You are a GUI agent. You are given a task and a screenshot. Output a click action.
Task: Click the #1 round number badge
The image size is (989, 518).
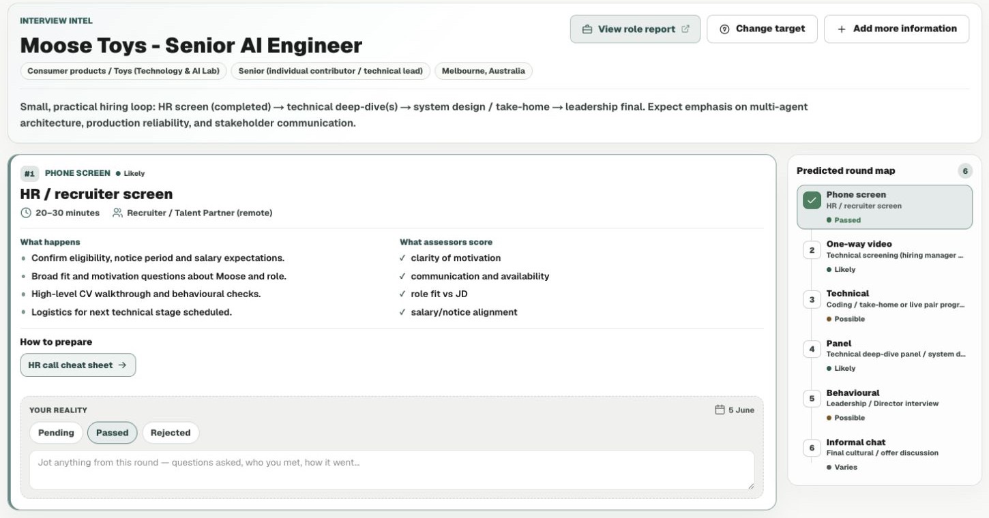tap(29, 173)
